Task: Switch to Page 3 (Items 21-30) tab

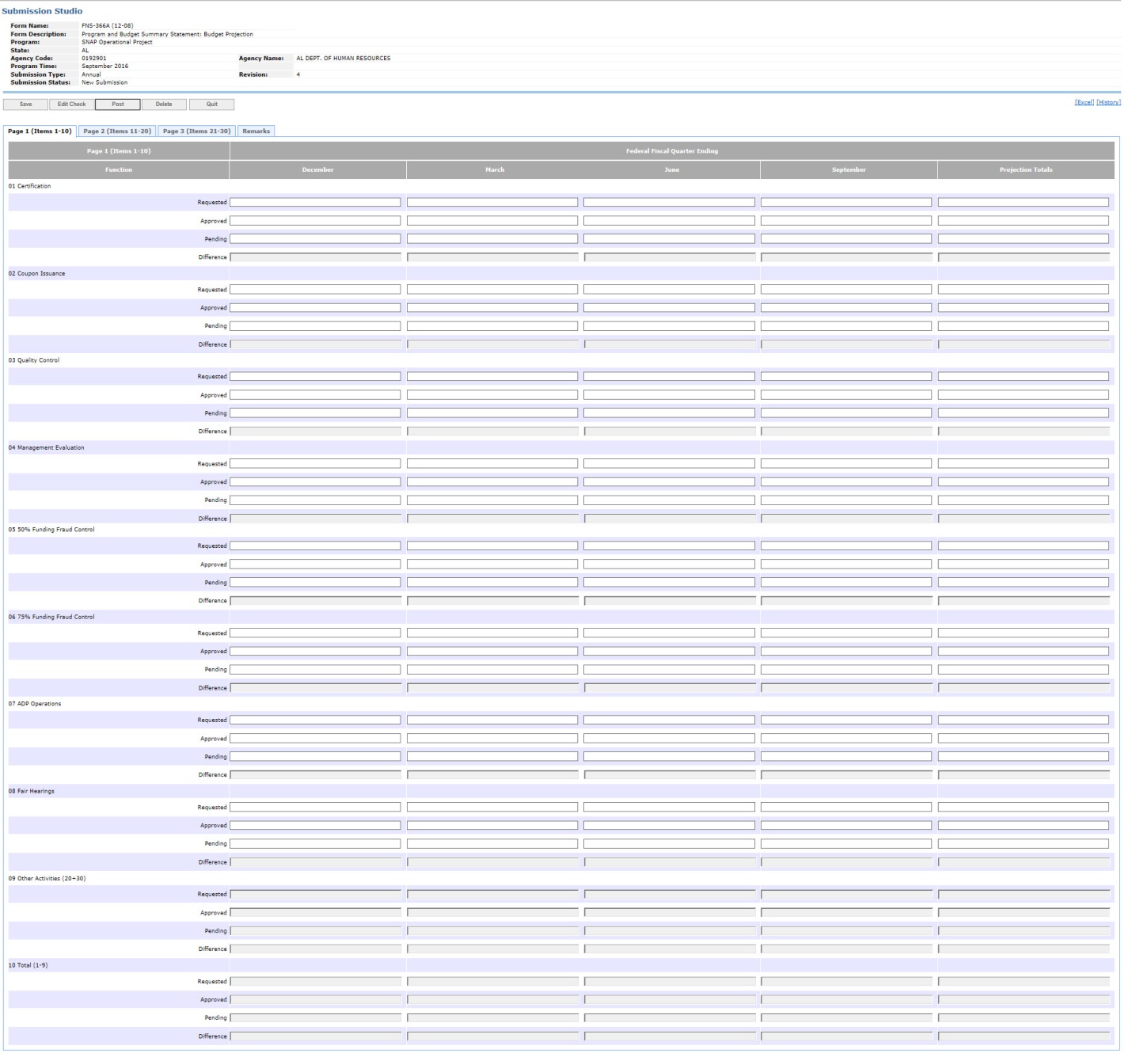Action: coord(196,131)
